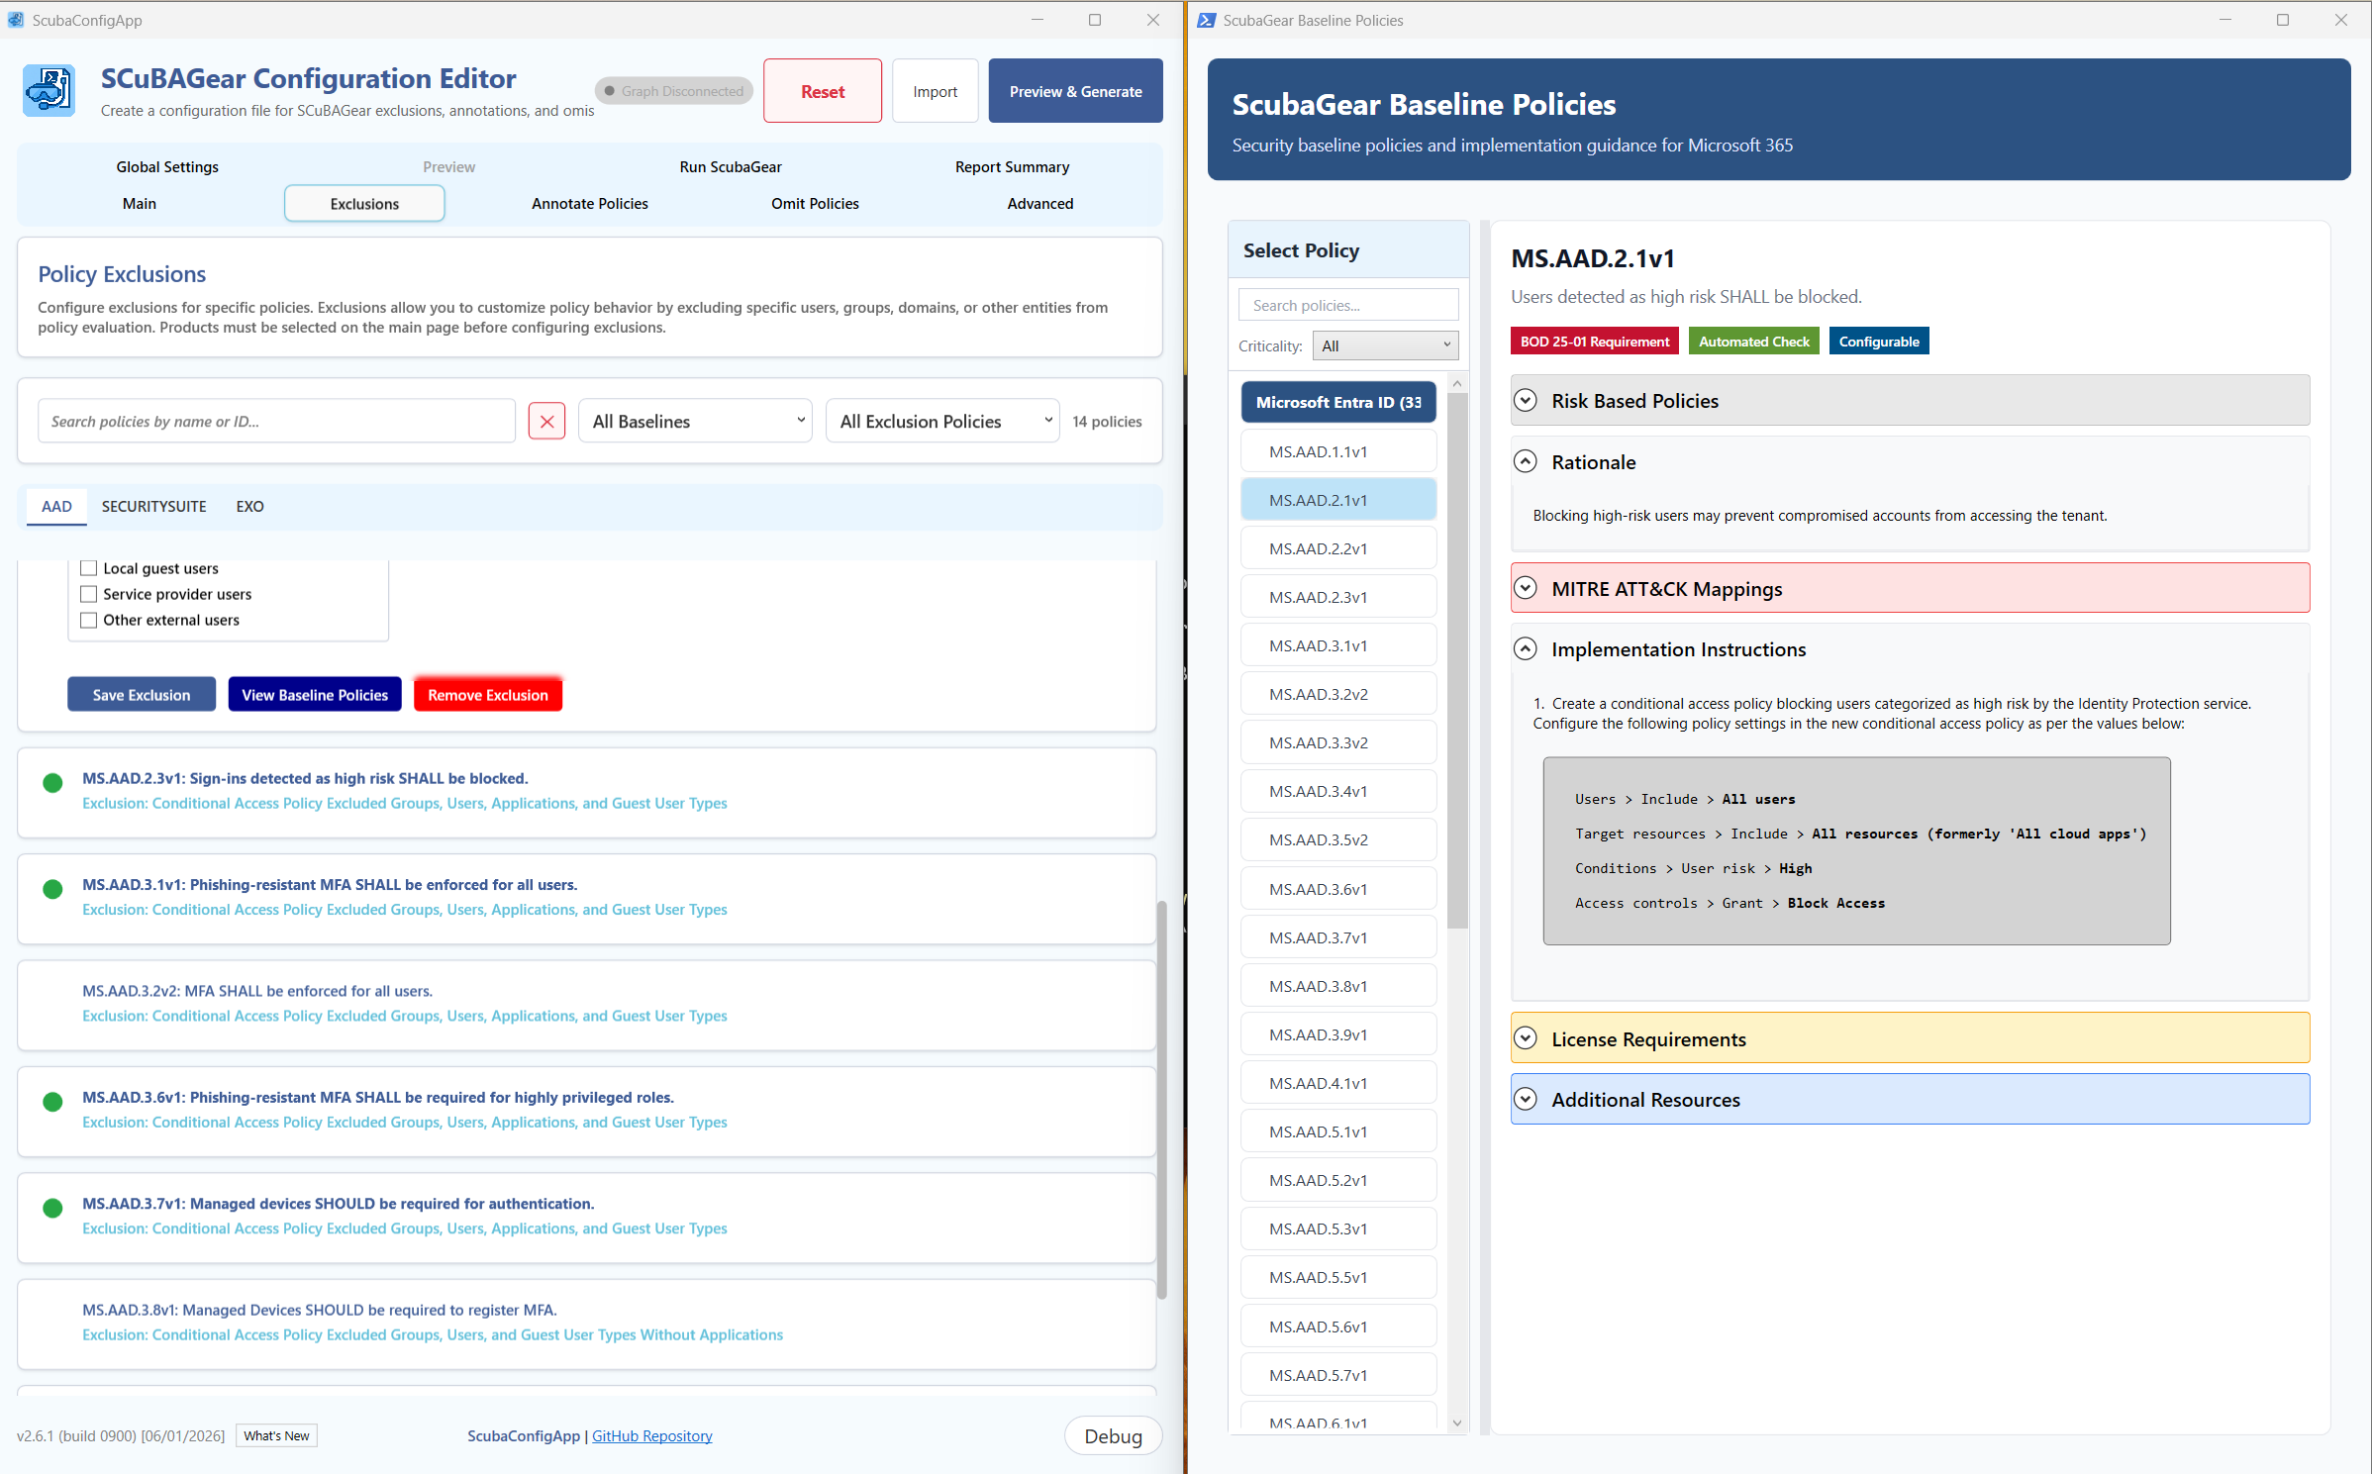The image size is (2372, 1474).
Task: Check the Service provider users checkbox
Action: [x=88, y=594]
